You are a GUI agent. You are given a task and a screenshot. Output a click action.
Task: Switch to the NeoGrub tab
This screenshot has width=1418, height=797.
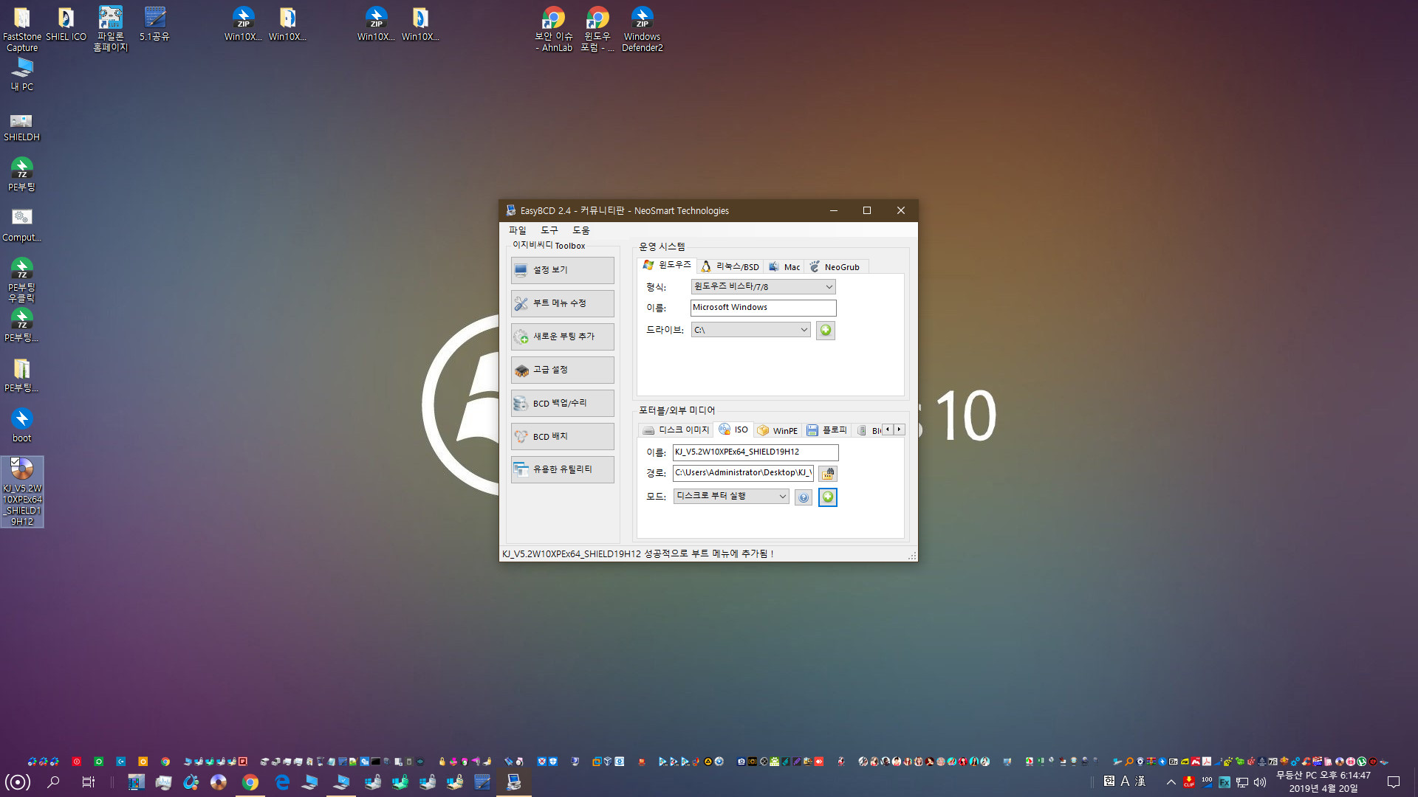(x=835, y=266)
